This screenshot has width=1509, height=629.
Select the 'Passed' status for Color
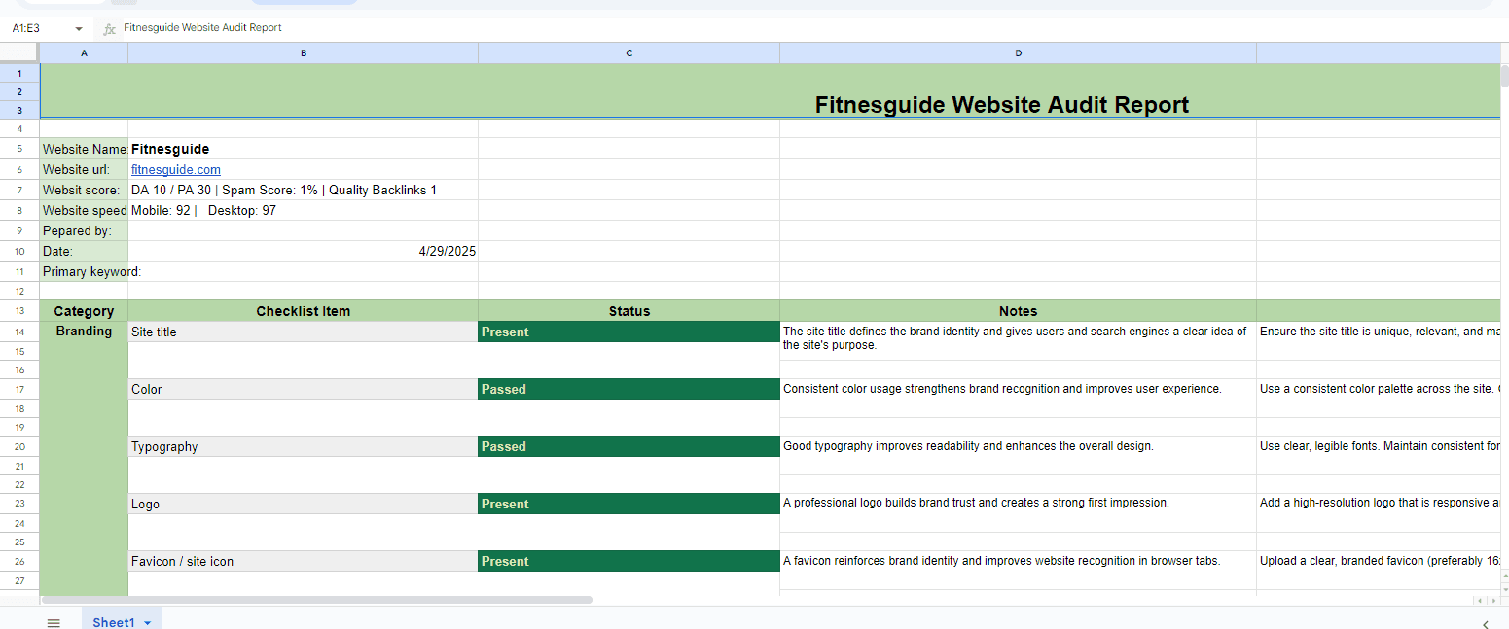629,389
